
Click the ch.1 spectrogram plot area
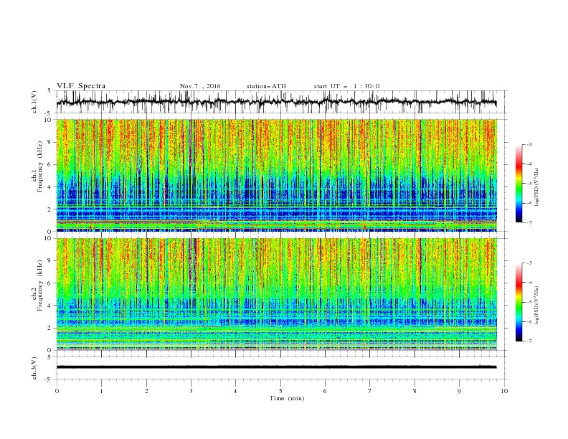click(276, 175)
